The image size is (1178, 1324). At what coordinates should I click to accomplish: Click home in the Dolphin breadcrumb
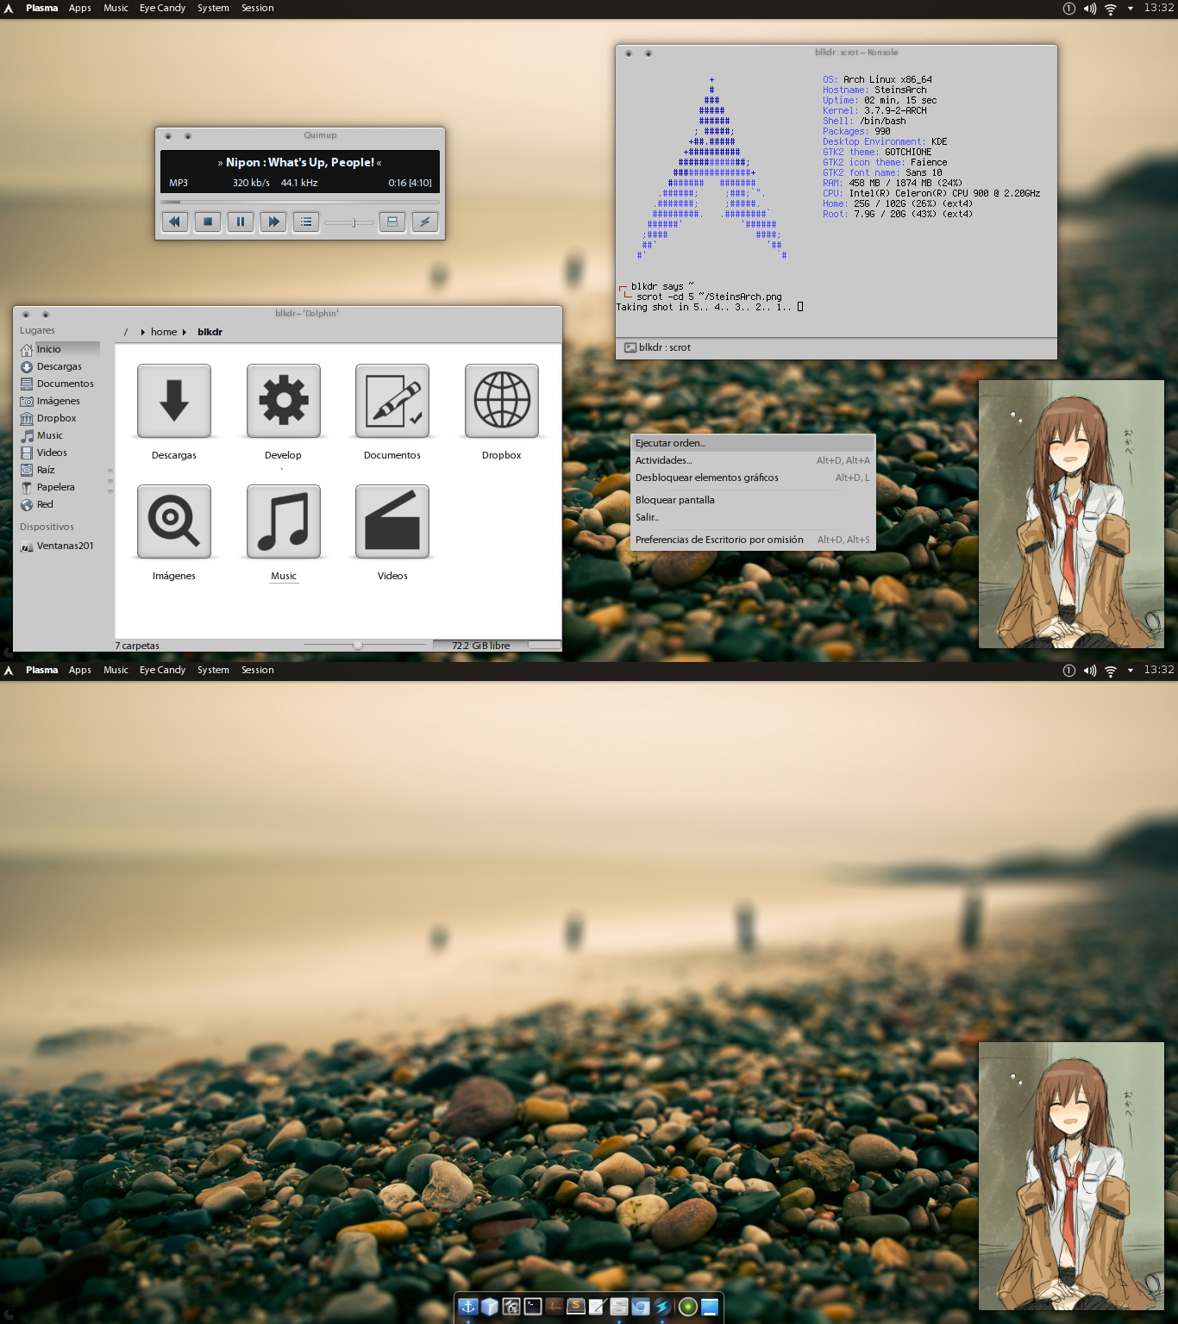click(164, 332)
